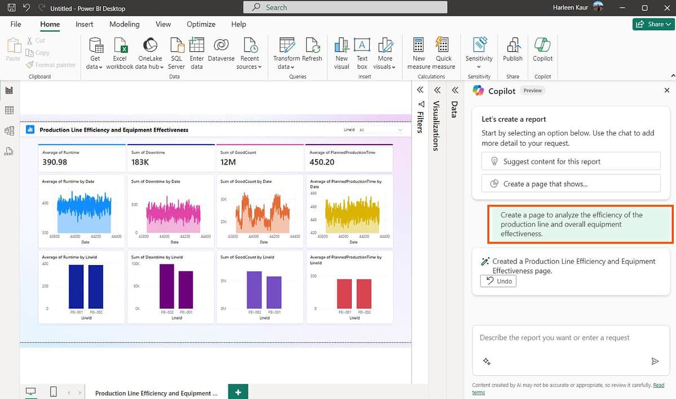The image size is (676, 399).
Task: Publish the report to Power BI service
Action: pyautogui.click(x=512, y=53)
